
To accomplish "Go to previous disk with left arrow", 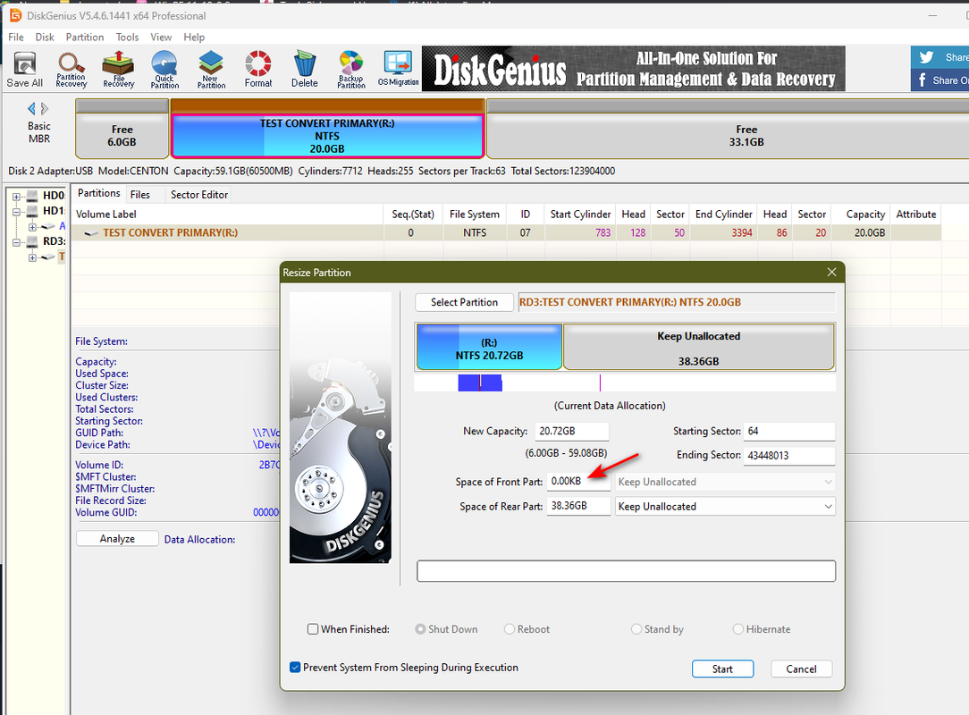I will [31, 109].
